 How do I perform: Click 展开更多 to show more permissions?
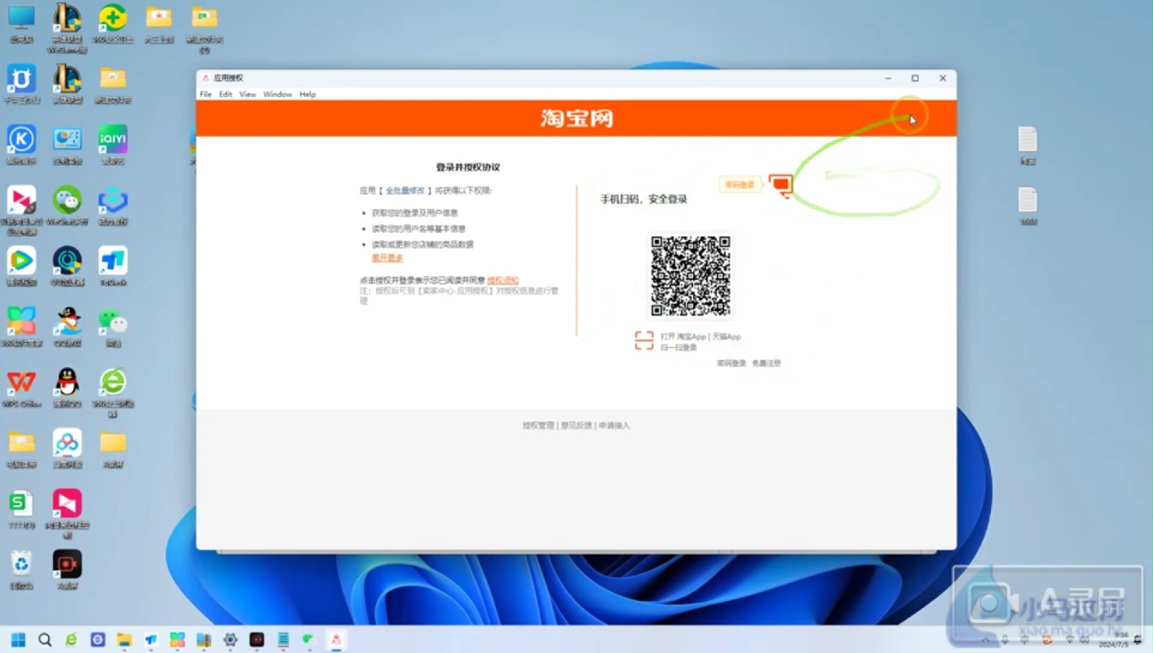[387, 258]
